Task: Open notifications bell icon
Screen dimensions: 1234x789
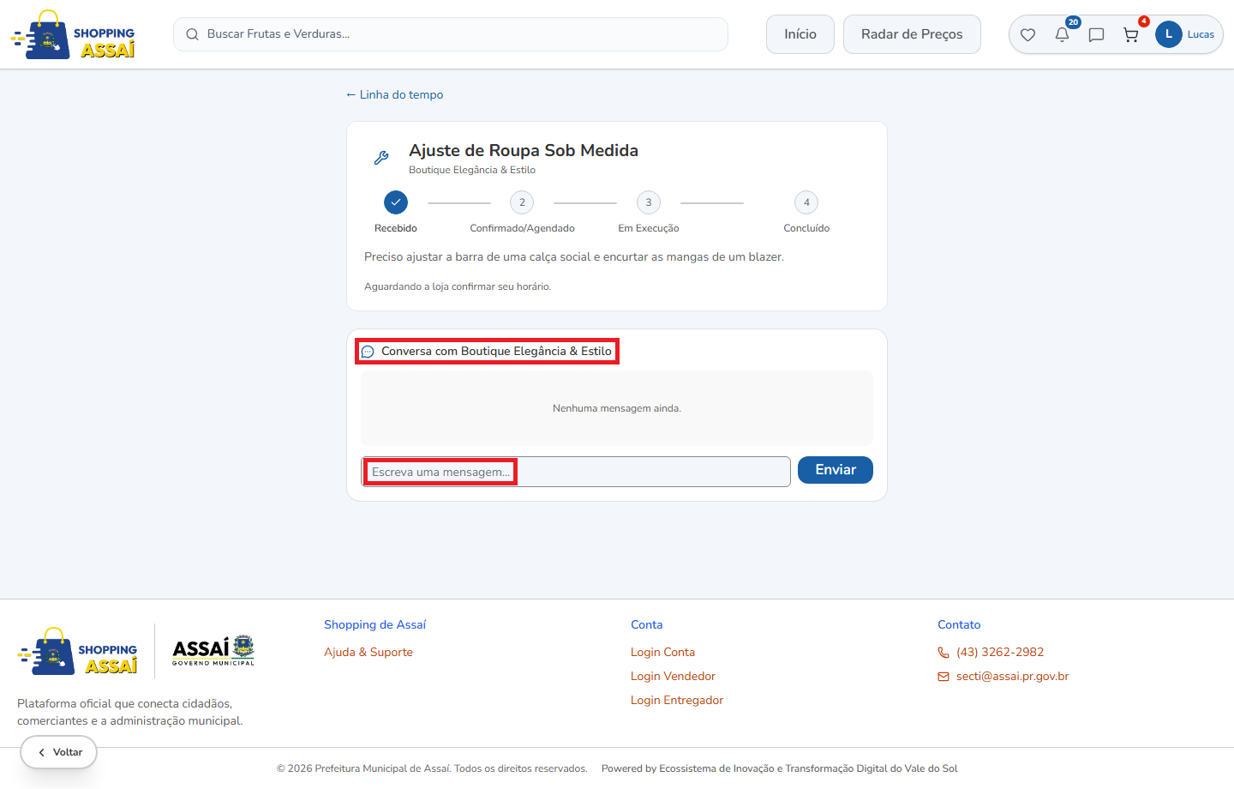Action: point(1062,35)
